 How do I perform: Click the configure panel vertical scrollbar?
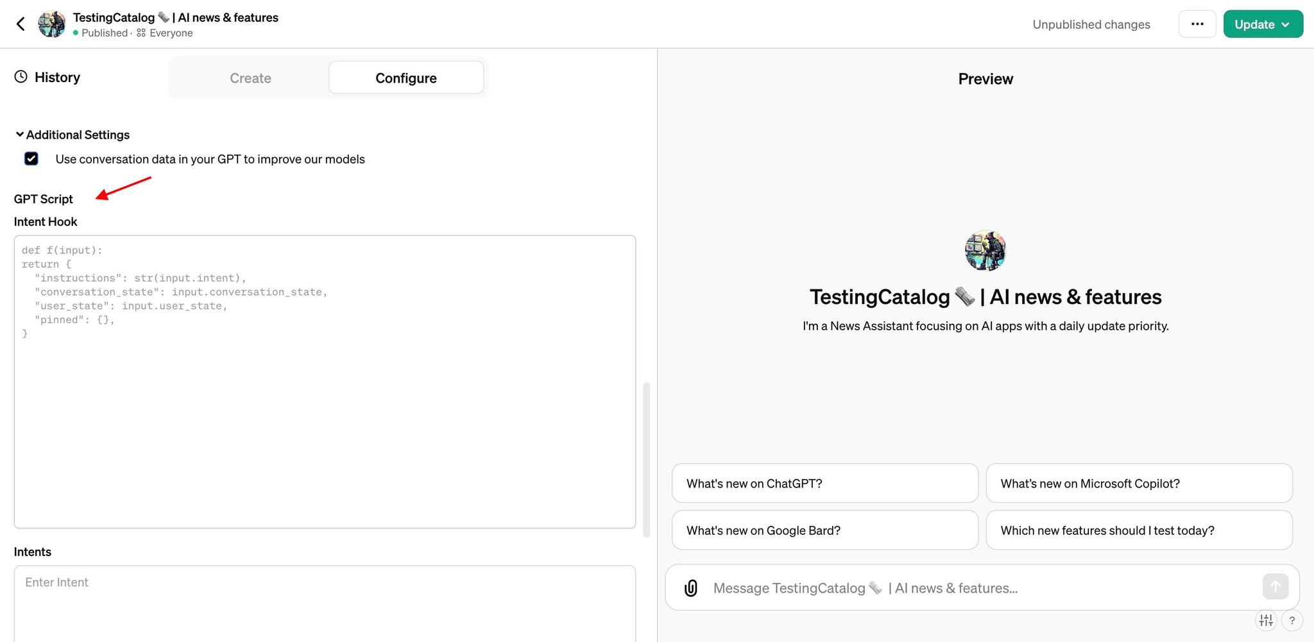(647, 459)
